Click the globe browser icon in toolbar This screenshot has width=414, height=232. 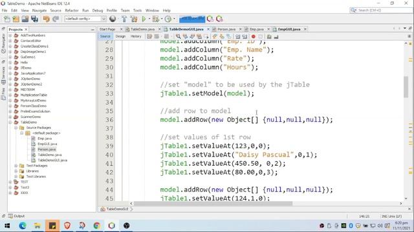tap(113, 19)
